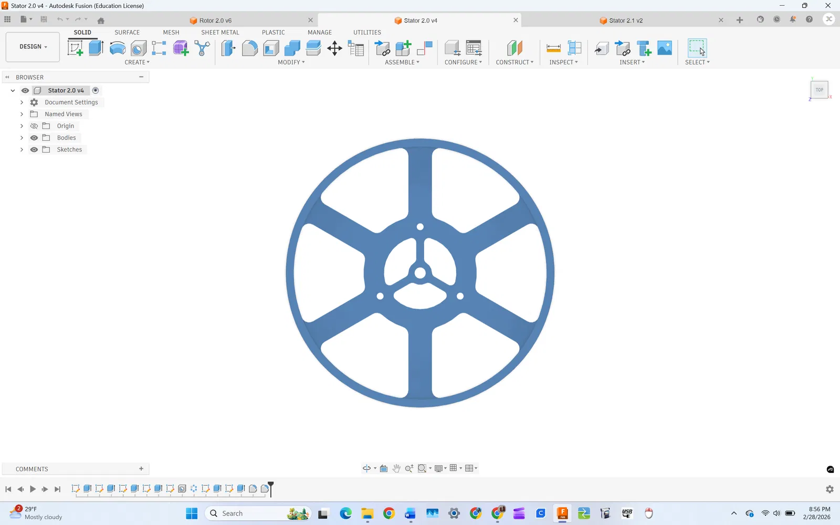Viewport: 840px width, 525px height.
Task: Pick the Fillet tool in MODIFY group
Action: (x=250, y=48)
